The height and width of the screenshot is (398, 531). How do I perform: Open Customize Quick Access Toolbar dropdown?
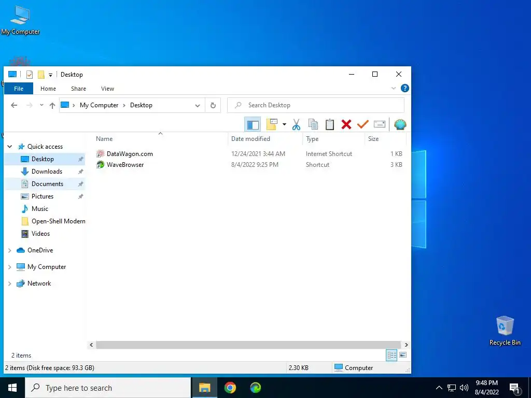50,75
